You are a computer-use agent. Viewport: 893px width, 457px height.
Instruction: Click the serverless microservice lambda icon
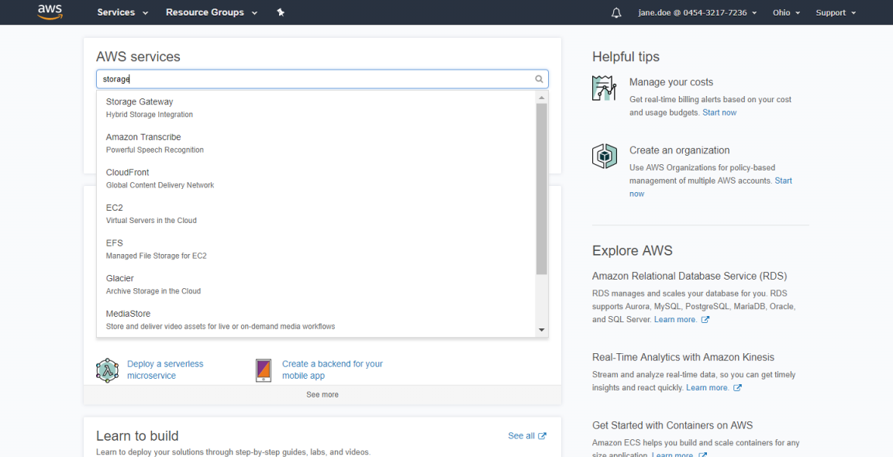(107, 370)
